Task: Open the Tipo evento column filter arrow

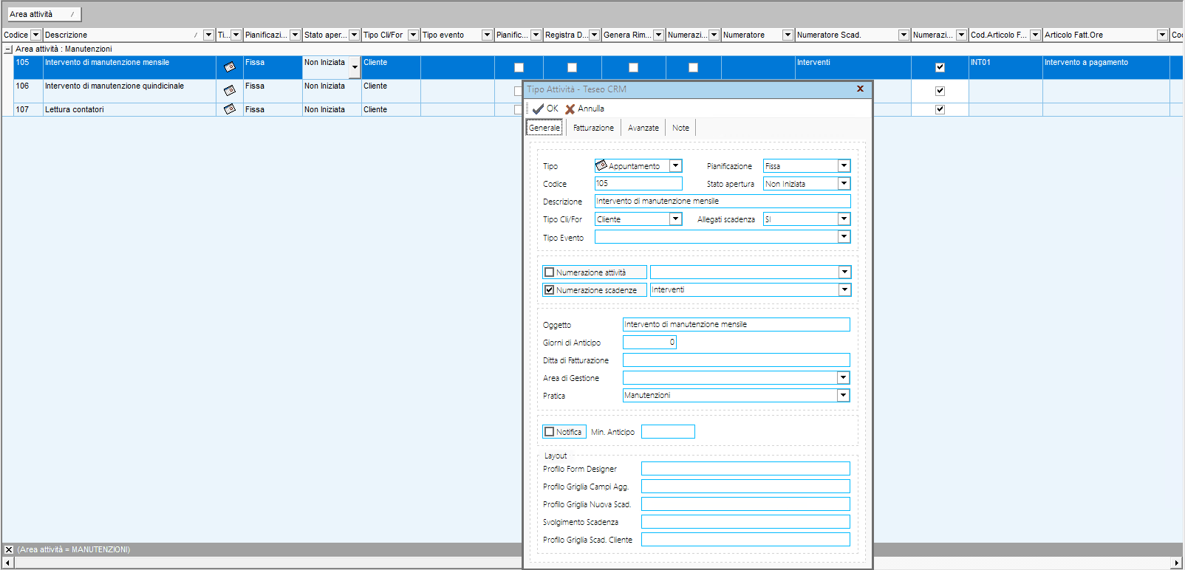Action: pyautogui.click(x=487, y=35)
